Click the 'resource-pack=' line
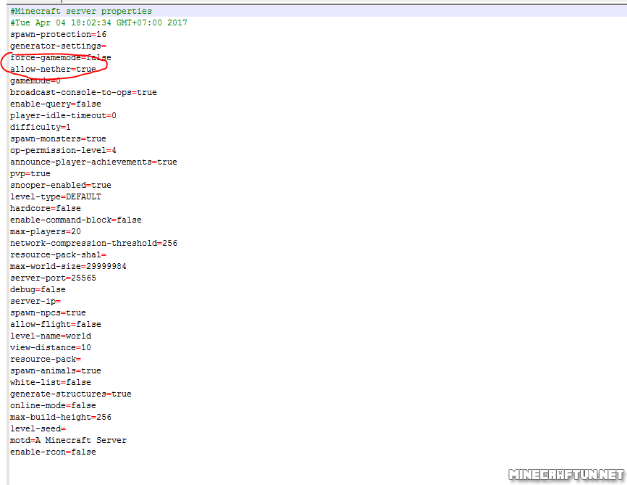This screenshot has height=485, width=627. tap(46, 360)
